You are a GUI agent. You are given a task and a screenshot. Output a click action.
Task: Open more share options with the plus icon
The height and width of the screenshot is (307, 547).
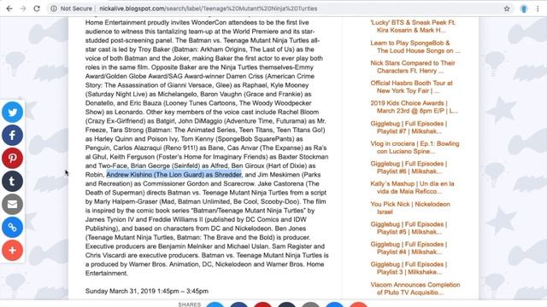(x=13, y=250)
